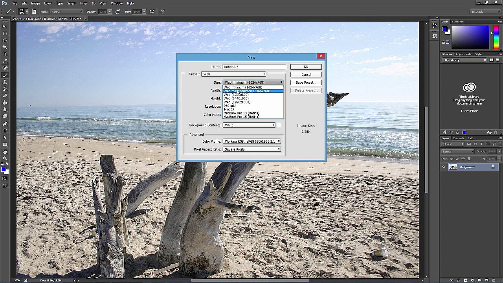Select the Rectangle shape tool
Viewport: 503px width, 283px height.
click(5, 144)
